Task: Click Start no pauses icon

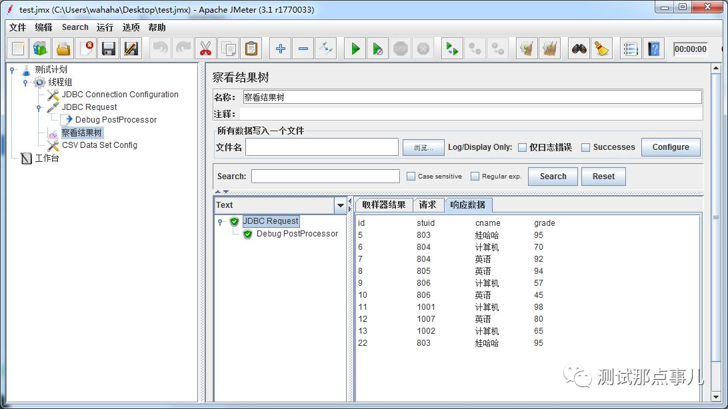Action: point(378,49)
